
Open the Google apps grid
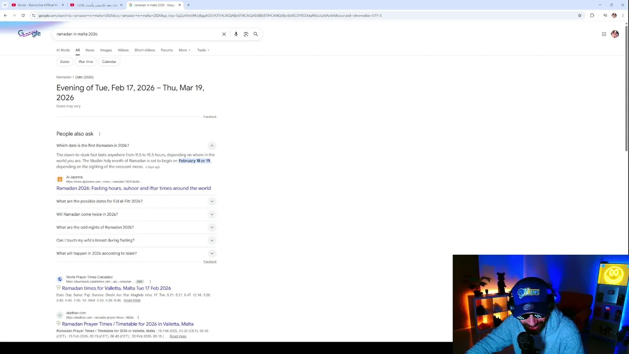click(604, 34)
